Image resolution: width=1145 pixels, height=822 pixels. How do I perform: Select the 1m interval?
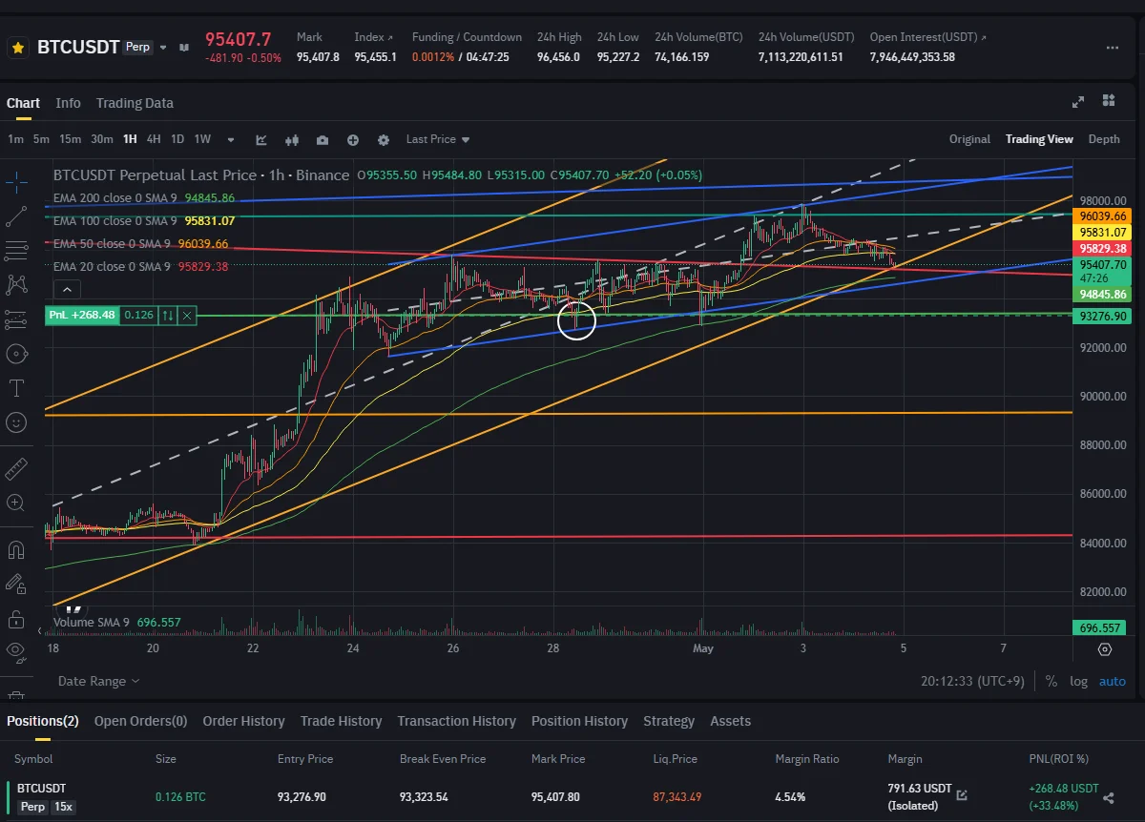click(x=15, y=139)
